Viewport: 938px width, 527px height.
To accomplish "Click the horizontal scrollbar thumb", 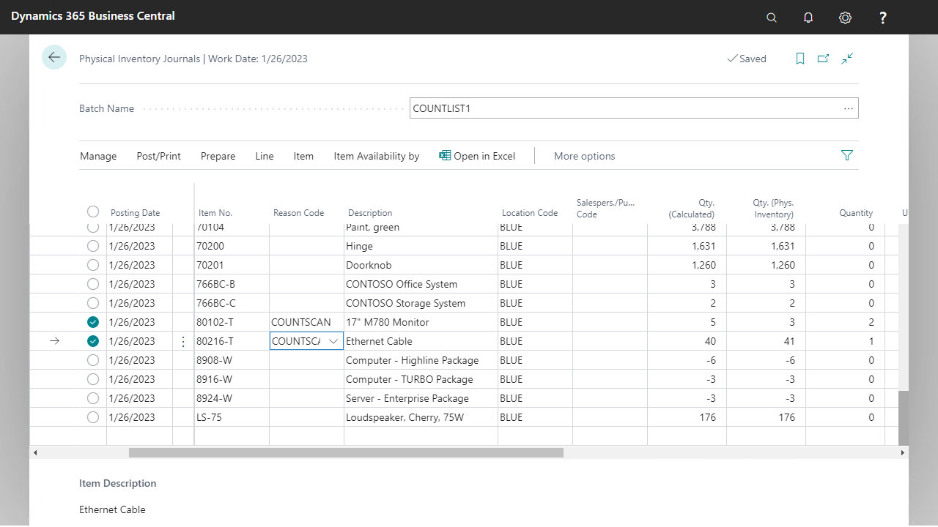I will point(346,453).
